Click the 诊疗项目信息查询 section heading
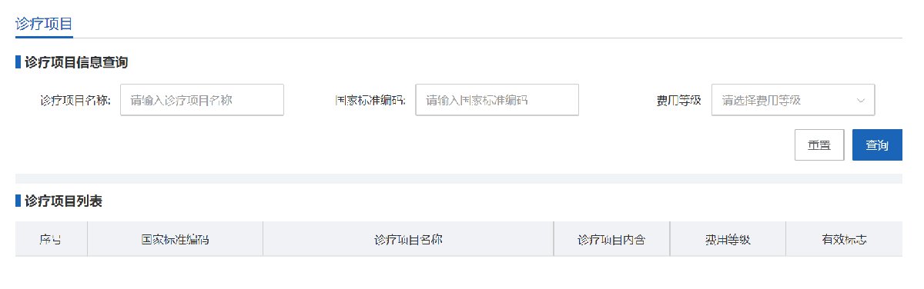This screenshot has width=924, height=289. 76,61
